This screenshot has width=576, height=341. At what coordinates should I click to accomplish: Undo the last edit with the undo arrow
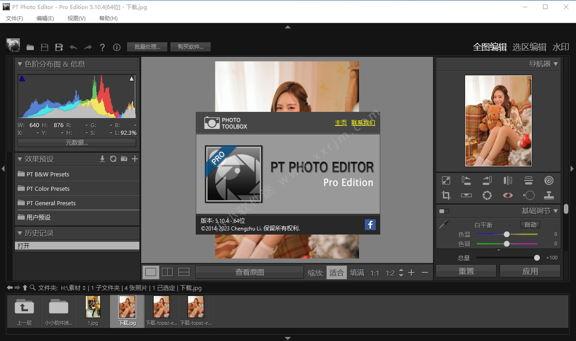[x=74, y=47]
